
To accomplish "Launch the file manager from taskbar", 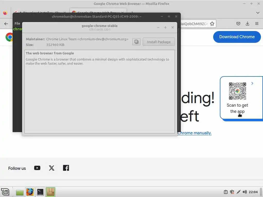I will point(20,192).
